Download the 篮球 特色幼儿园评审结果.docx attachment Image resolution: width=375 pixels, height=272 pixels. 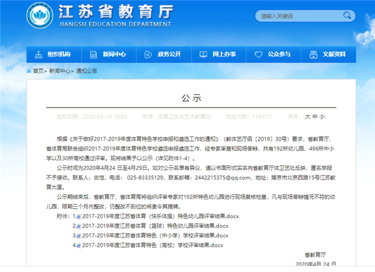coord(155,226)
